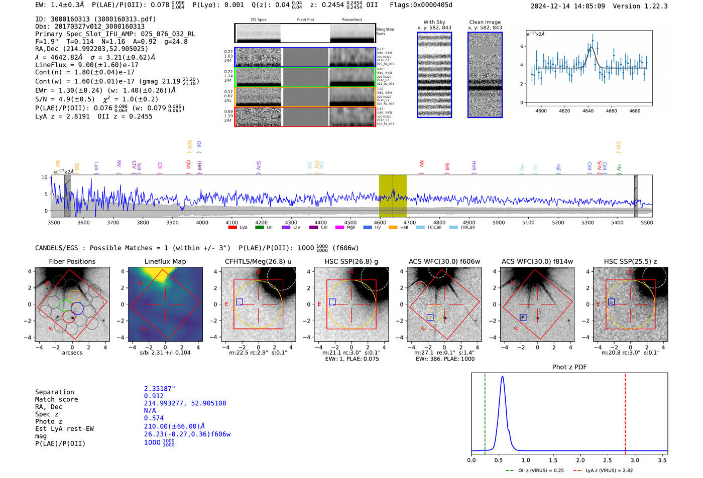Click the magenta MgII legend swatch
The image size is (703, 478).
[340, 227]
